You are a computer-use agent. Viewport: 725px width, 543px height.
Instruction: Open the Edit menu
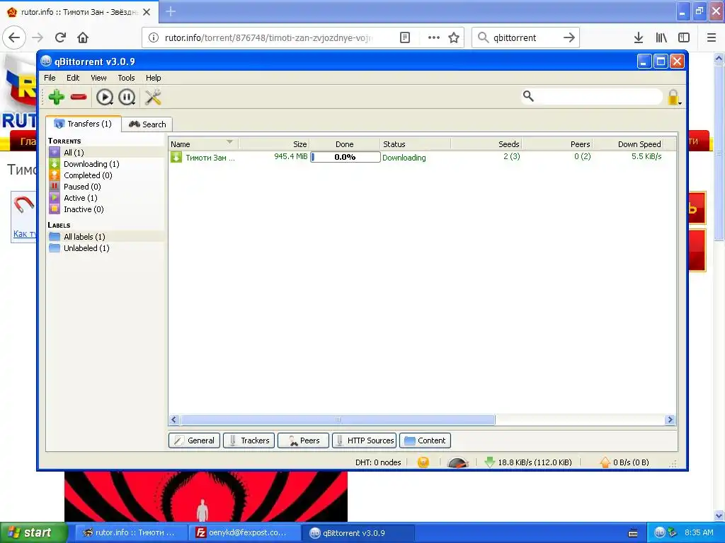73,78
